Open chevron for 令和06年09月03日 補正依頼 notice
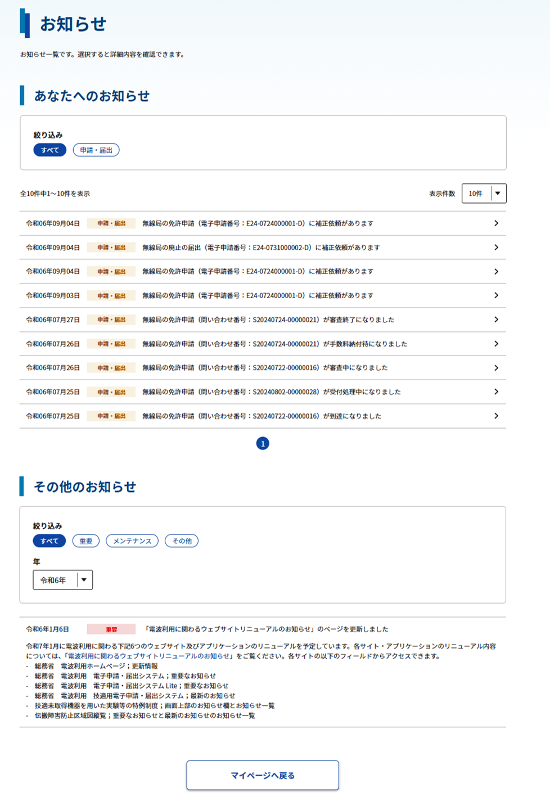 pos(496,295)
